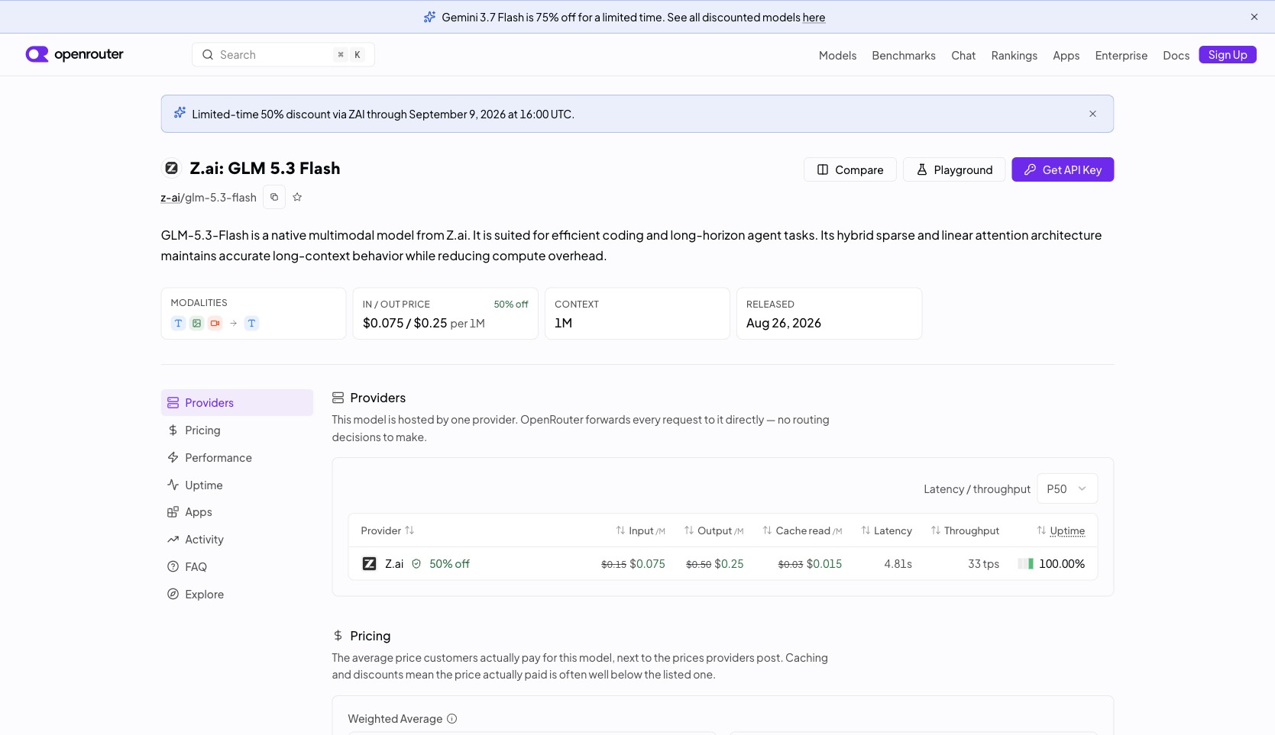Click the '$0.075' input price cell
Viewport: 1275px width, 735px height.
647,563
